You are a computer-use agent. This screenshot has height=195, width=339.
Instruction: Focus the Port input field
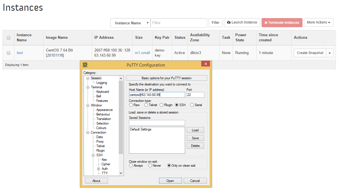[x=195, y=95]
